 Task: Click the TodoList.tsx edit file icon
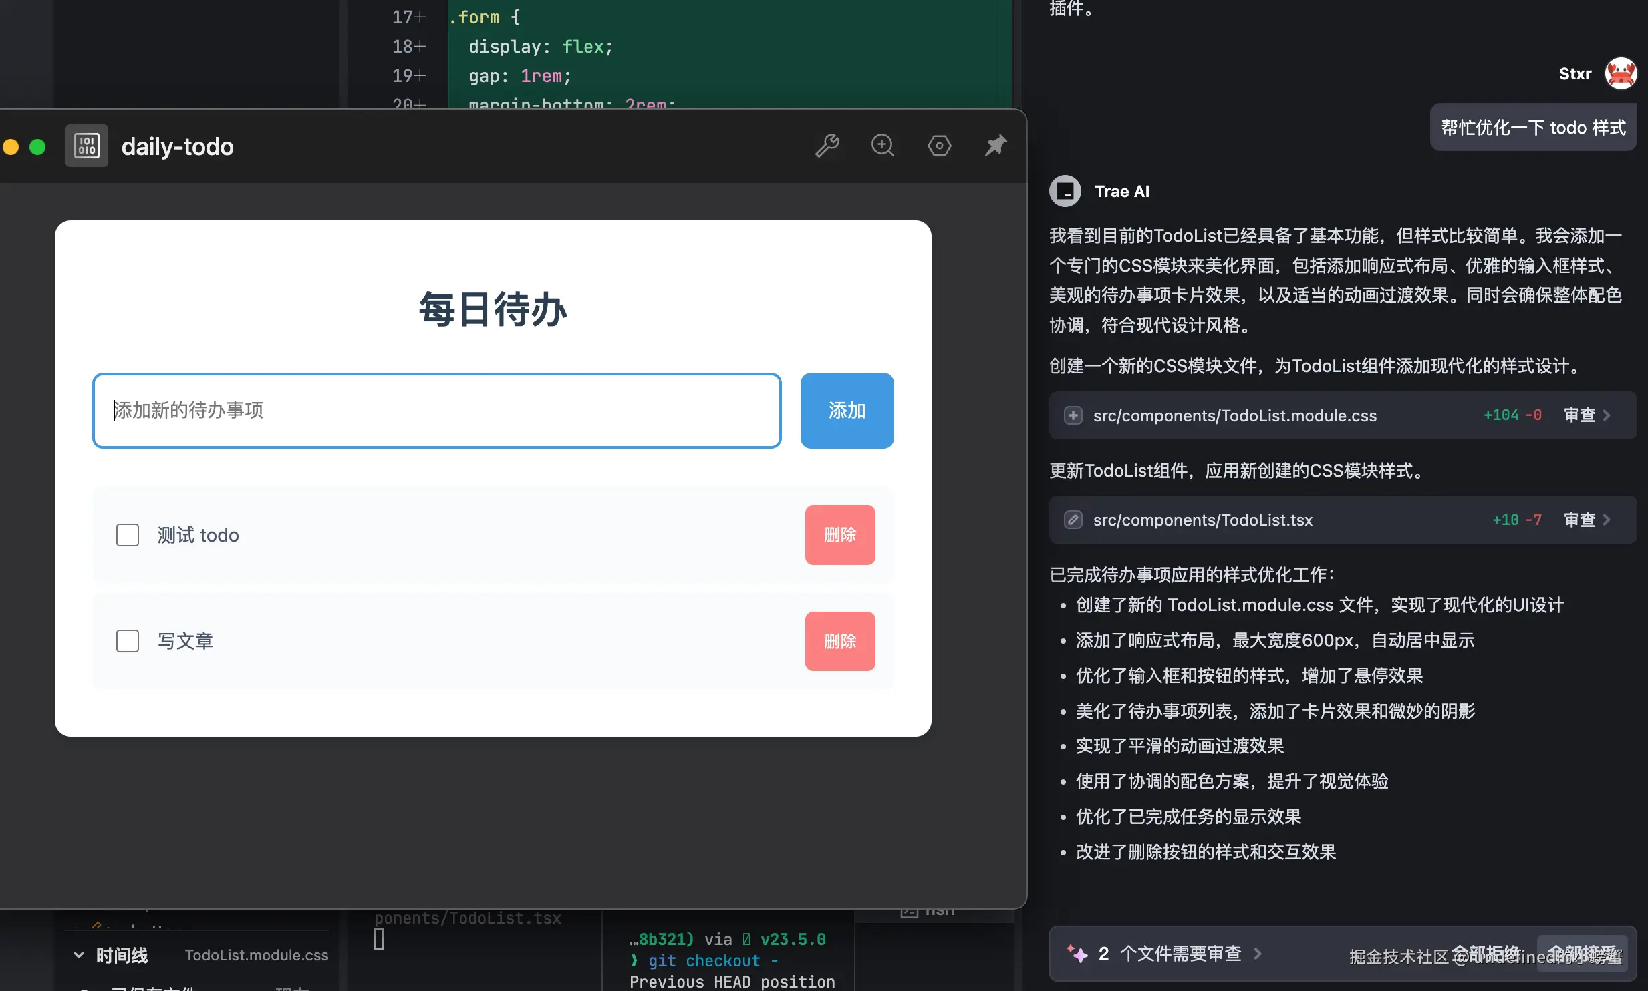(x=1073, y=520)
